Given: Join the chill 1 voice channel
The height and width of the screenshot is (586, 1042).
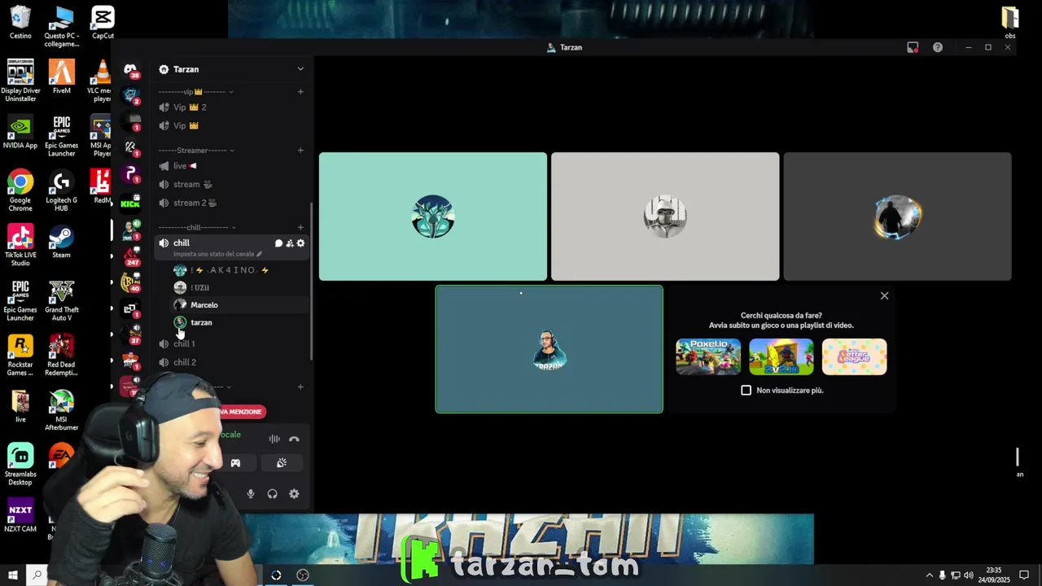Looking at the screenshot, I should (232, 344).
